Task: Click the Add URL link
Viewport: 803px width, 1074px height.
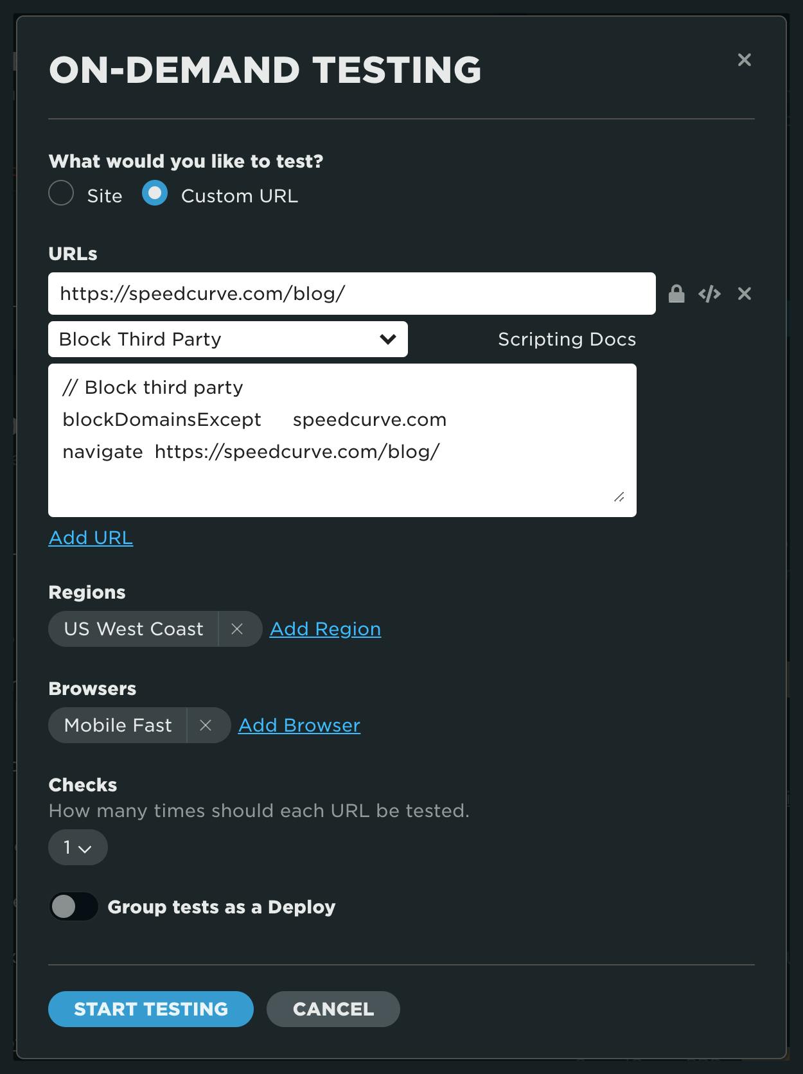Action: tap(91, 538)
